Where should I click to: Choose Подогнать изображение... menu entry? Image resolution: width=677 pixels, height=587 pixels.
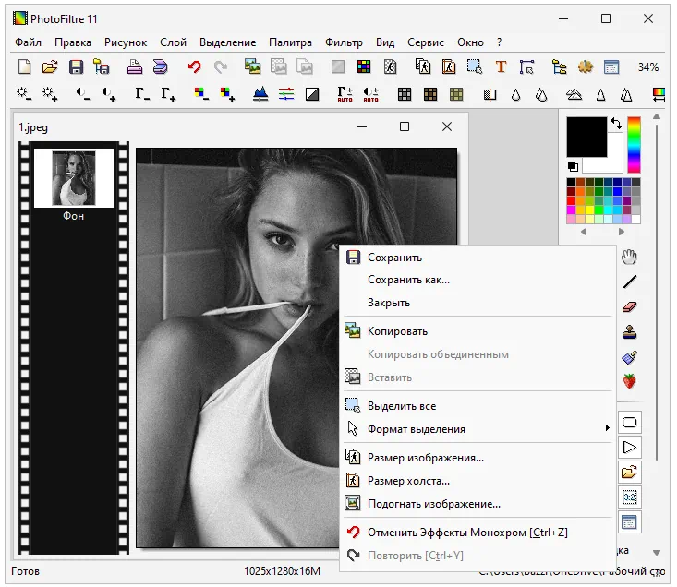point(478,504)
